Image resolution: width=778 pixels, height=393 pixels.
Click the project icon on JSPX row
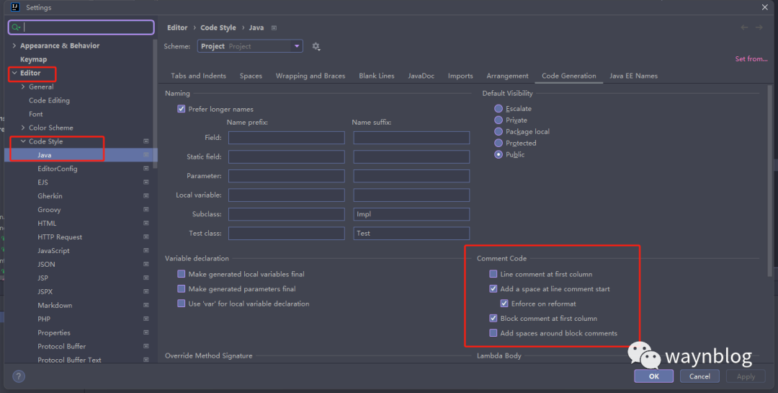click(x=146, y=291)
